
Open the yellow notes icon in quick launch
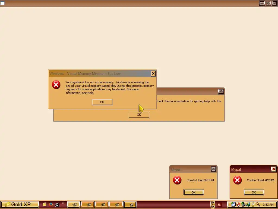click(44, 205)
